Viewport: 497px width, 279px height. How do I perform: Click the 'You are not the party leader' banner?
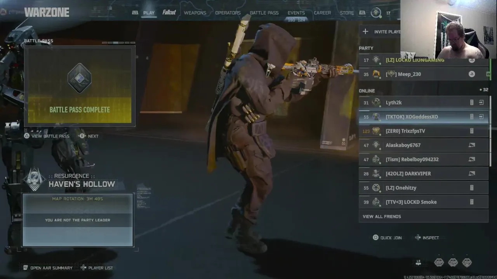(78, 220)
